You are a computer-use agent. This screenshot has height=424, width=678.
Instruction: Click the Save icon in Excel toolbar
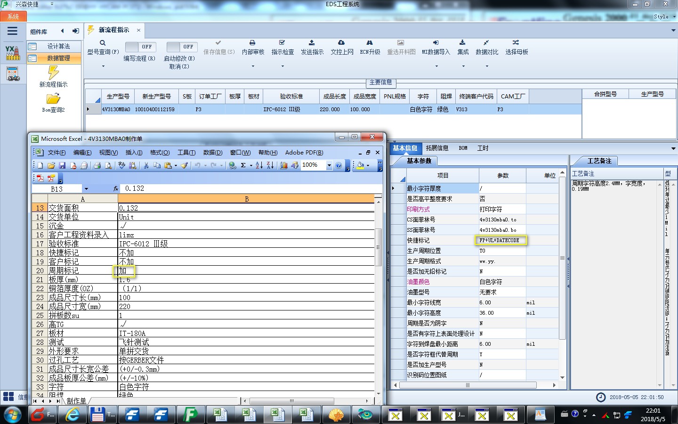tap(62, 165)
